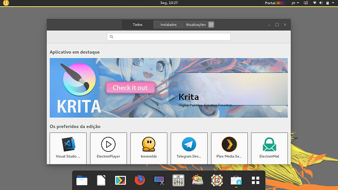Show the applications grid in the dock
This screenshot has height=190, width=338.
click(x=255, y=180)
